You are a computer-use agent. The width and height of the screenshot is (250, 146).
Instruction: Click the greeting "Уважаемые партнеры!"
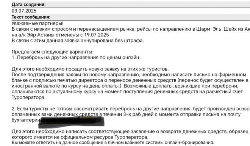37,23
